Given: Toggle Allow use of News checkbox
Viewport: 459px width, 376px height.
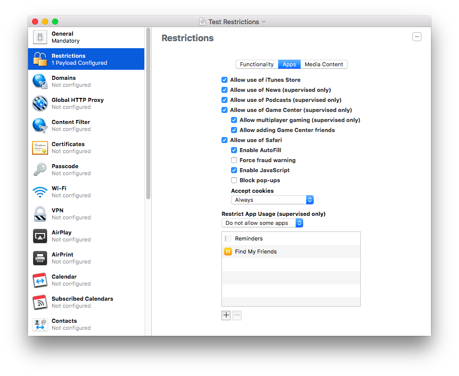Looking at the screenshot, I should [224, 90].
